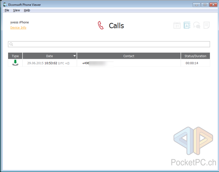Screen dimensions: 219x172
Task: Select the 00:00:14 duration cell
Action: coord(195,63)
